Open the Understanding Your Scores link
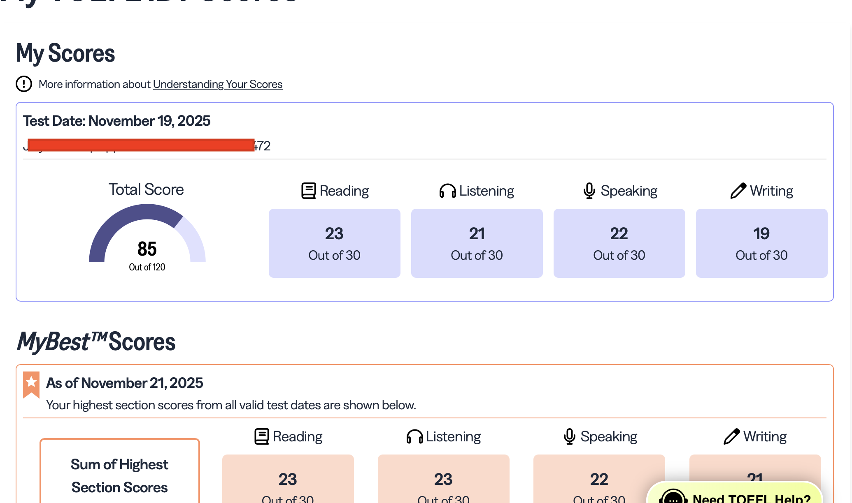 [x=217, y=84]
